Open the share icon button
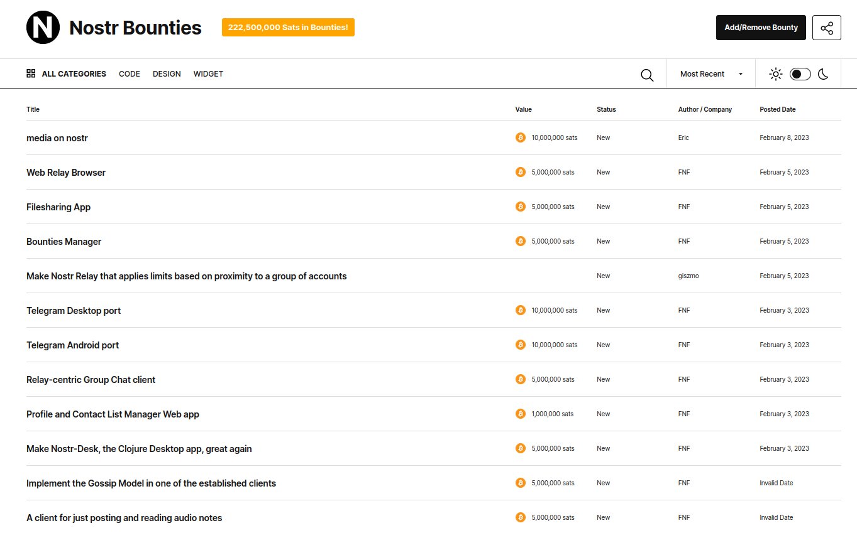This screenshot has height=533, width=857. click(x=826, y=28)
